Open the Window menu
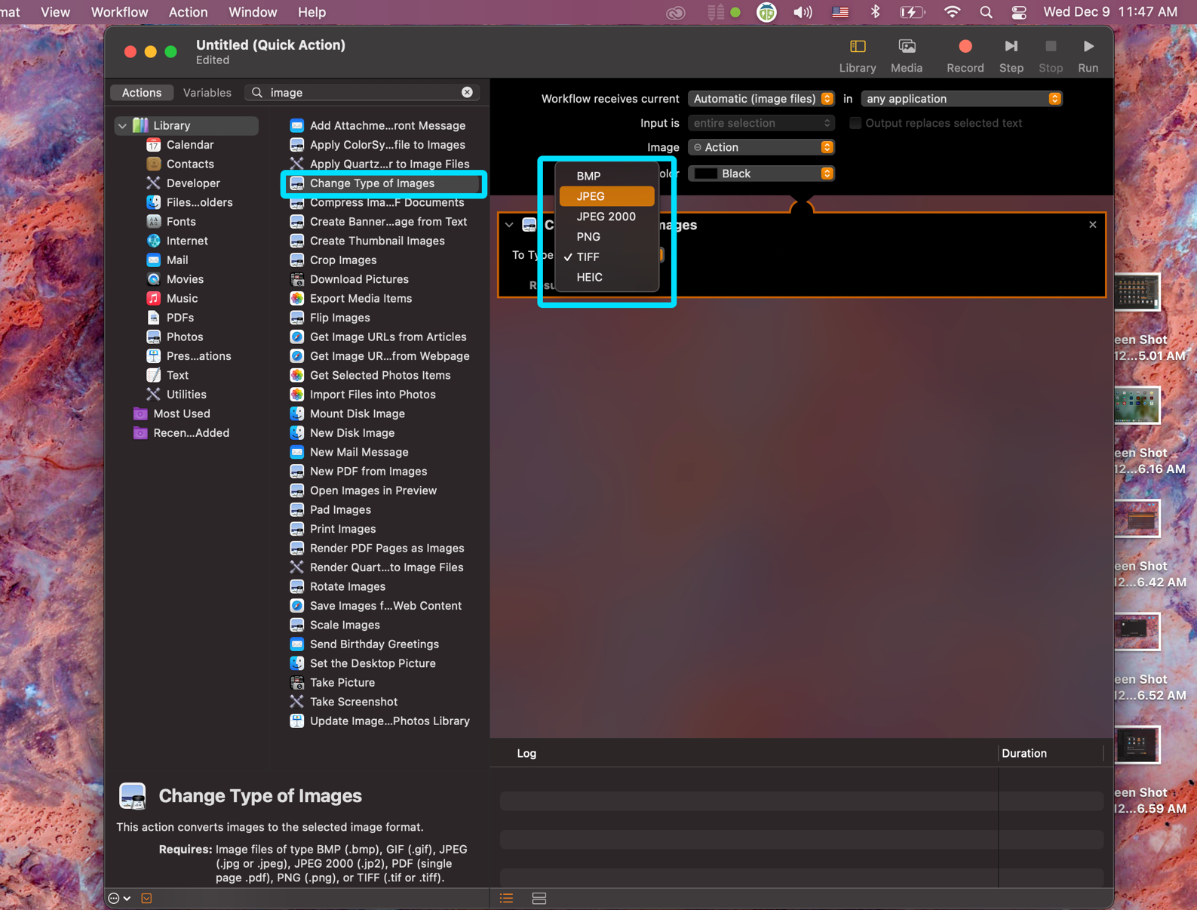The height and width of the screenshot is (910, 1197). pyautogui.click(x=253, y=12)
